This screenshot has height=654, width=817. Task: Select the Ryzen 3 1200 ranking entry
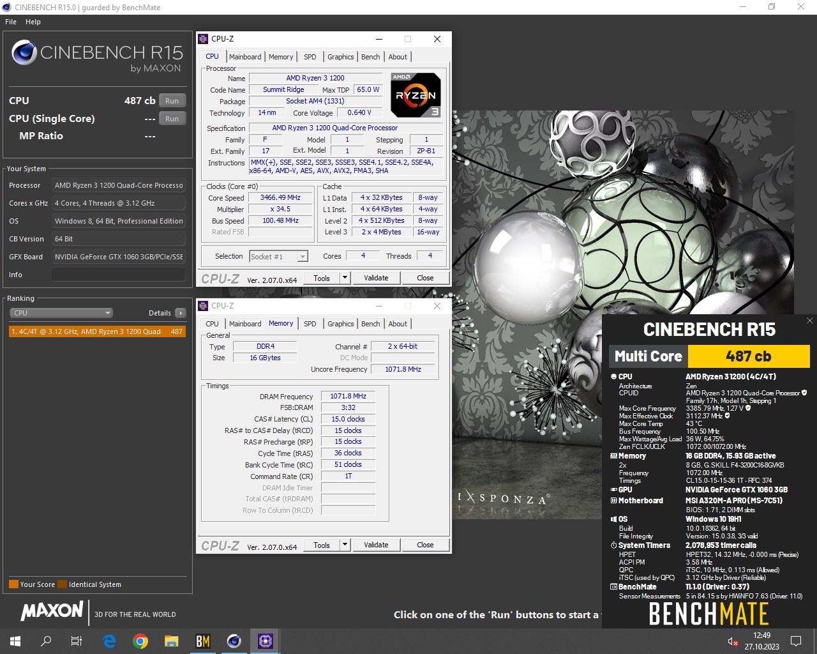97,331
